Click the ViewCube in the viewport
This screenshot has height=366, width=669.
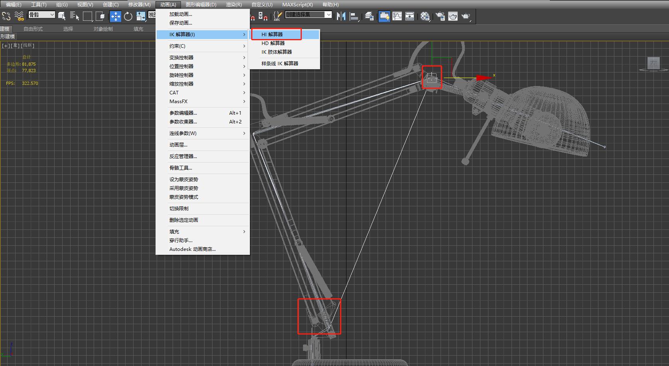coord(653,63)
